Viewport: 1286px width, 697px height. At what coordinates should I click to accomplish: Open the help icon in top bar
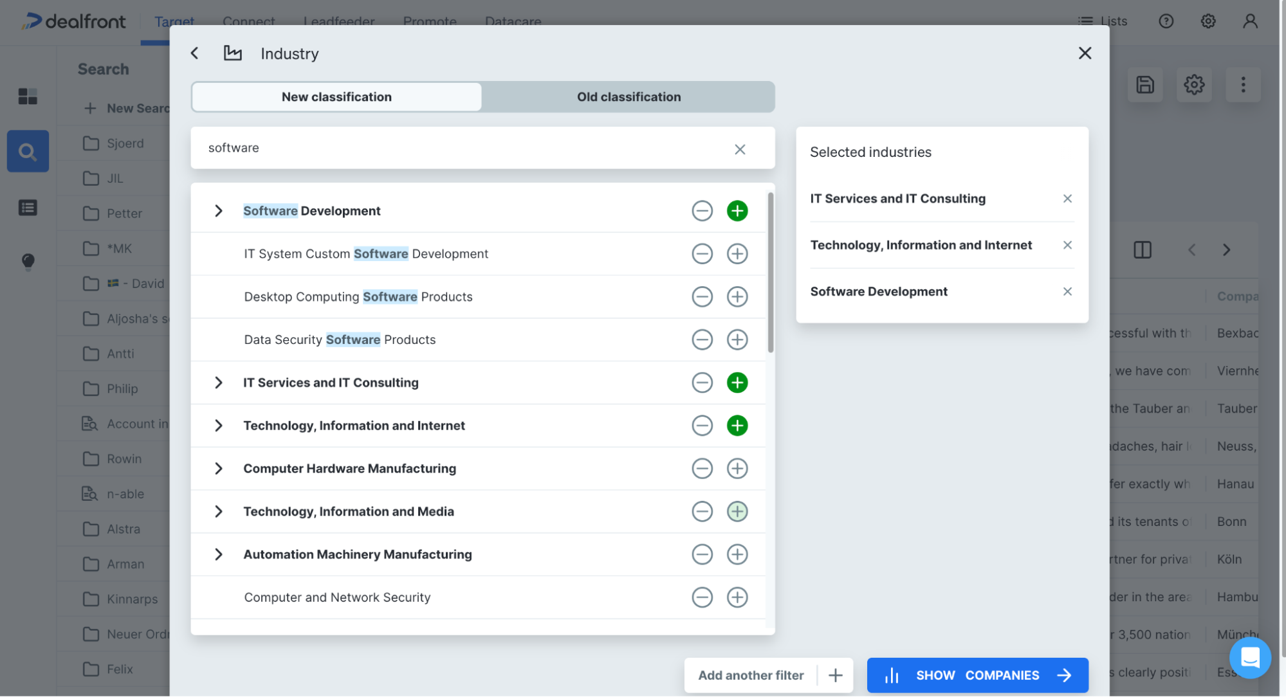(x=1166, y=21)
